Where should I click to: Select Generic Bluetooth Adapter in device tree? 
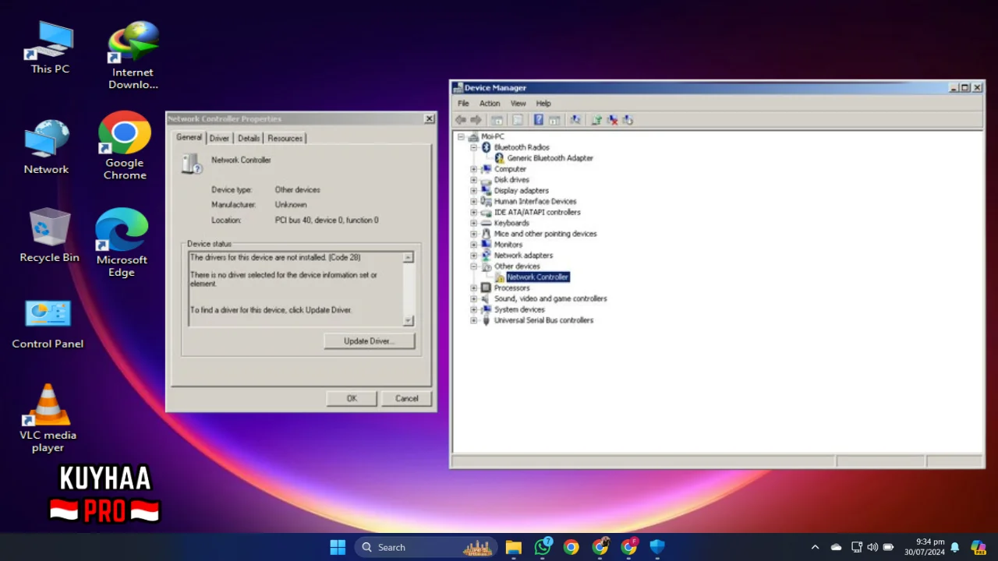click(550, 158)
